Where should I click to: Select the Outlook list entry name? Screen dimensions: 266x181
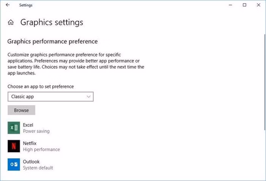tap(31, 162)
